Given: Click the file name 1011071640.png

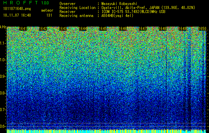Looking at the screenshot, I should [x=17, y=9].
